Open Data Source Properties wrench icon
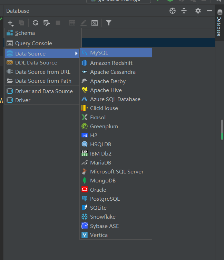Viewport: 224px width, 260px height. (47, 23)
